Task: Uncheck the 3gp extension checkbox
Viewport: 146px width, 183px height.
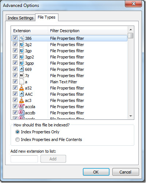Action: point(15,50)
